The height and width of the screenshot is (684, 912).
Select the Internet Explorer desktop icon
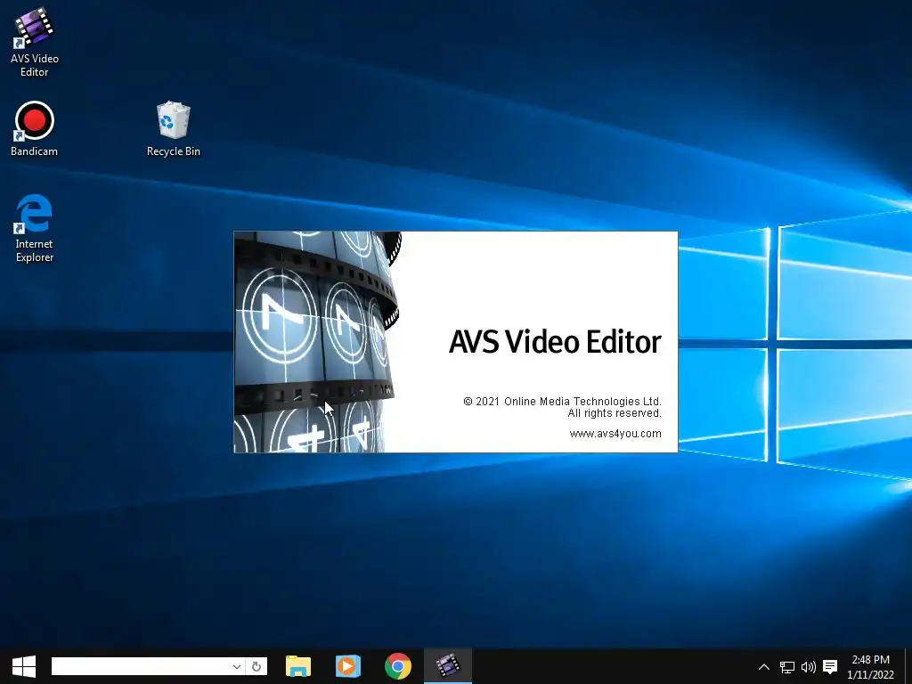point(35,228)
